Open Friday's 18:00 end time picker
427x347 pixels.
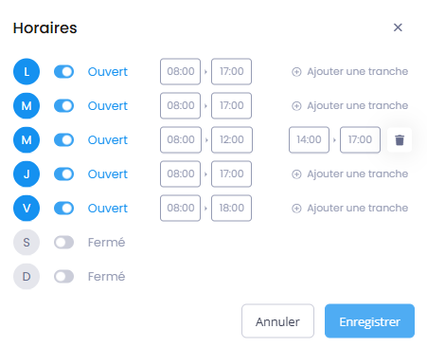[x=231, y=208]
